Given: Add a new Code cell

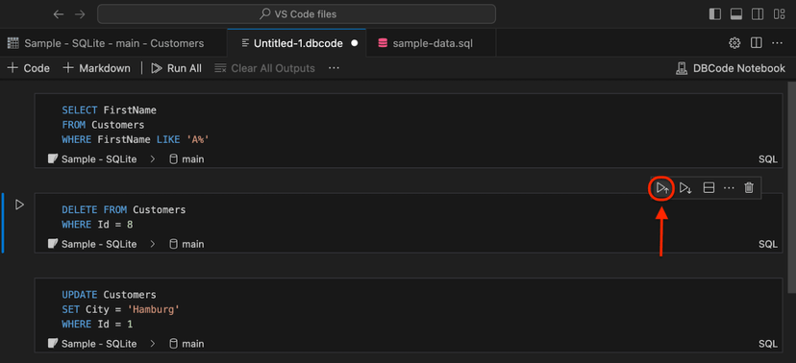Looking at the screenshot, I should [29, 68].
